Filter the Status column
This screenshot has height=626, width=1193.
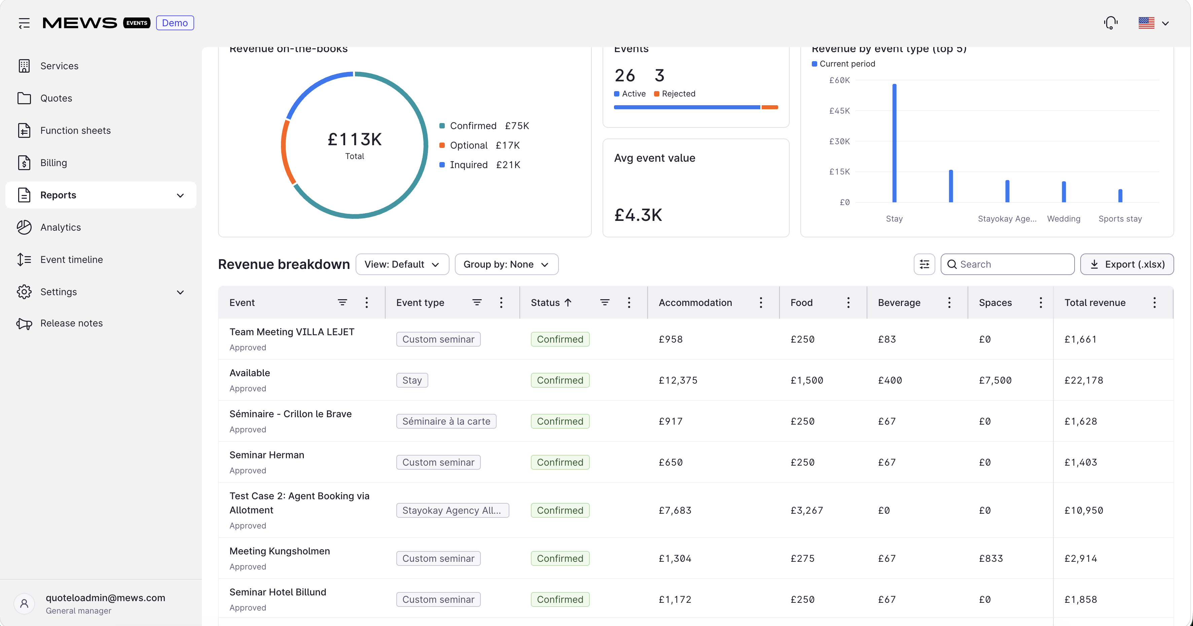[x=604, y=302]
